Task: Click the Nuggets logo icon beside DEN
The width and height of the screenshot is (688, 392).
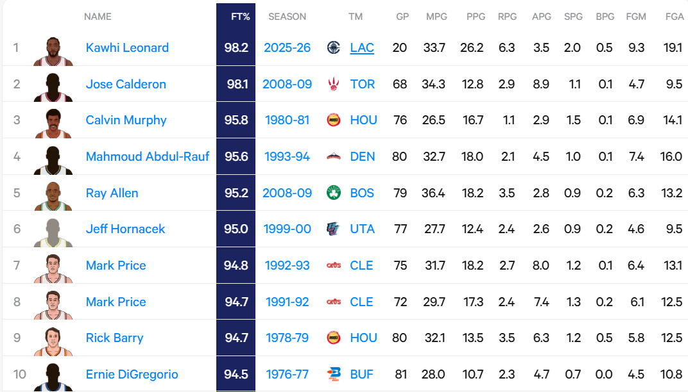Action: (x=333, y=156)
